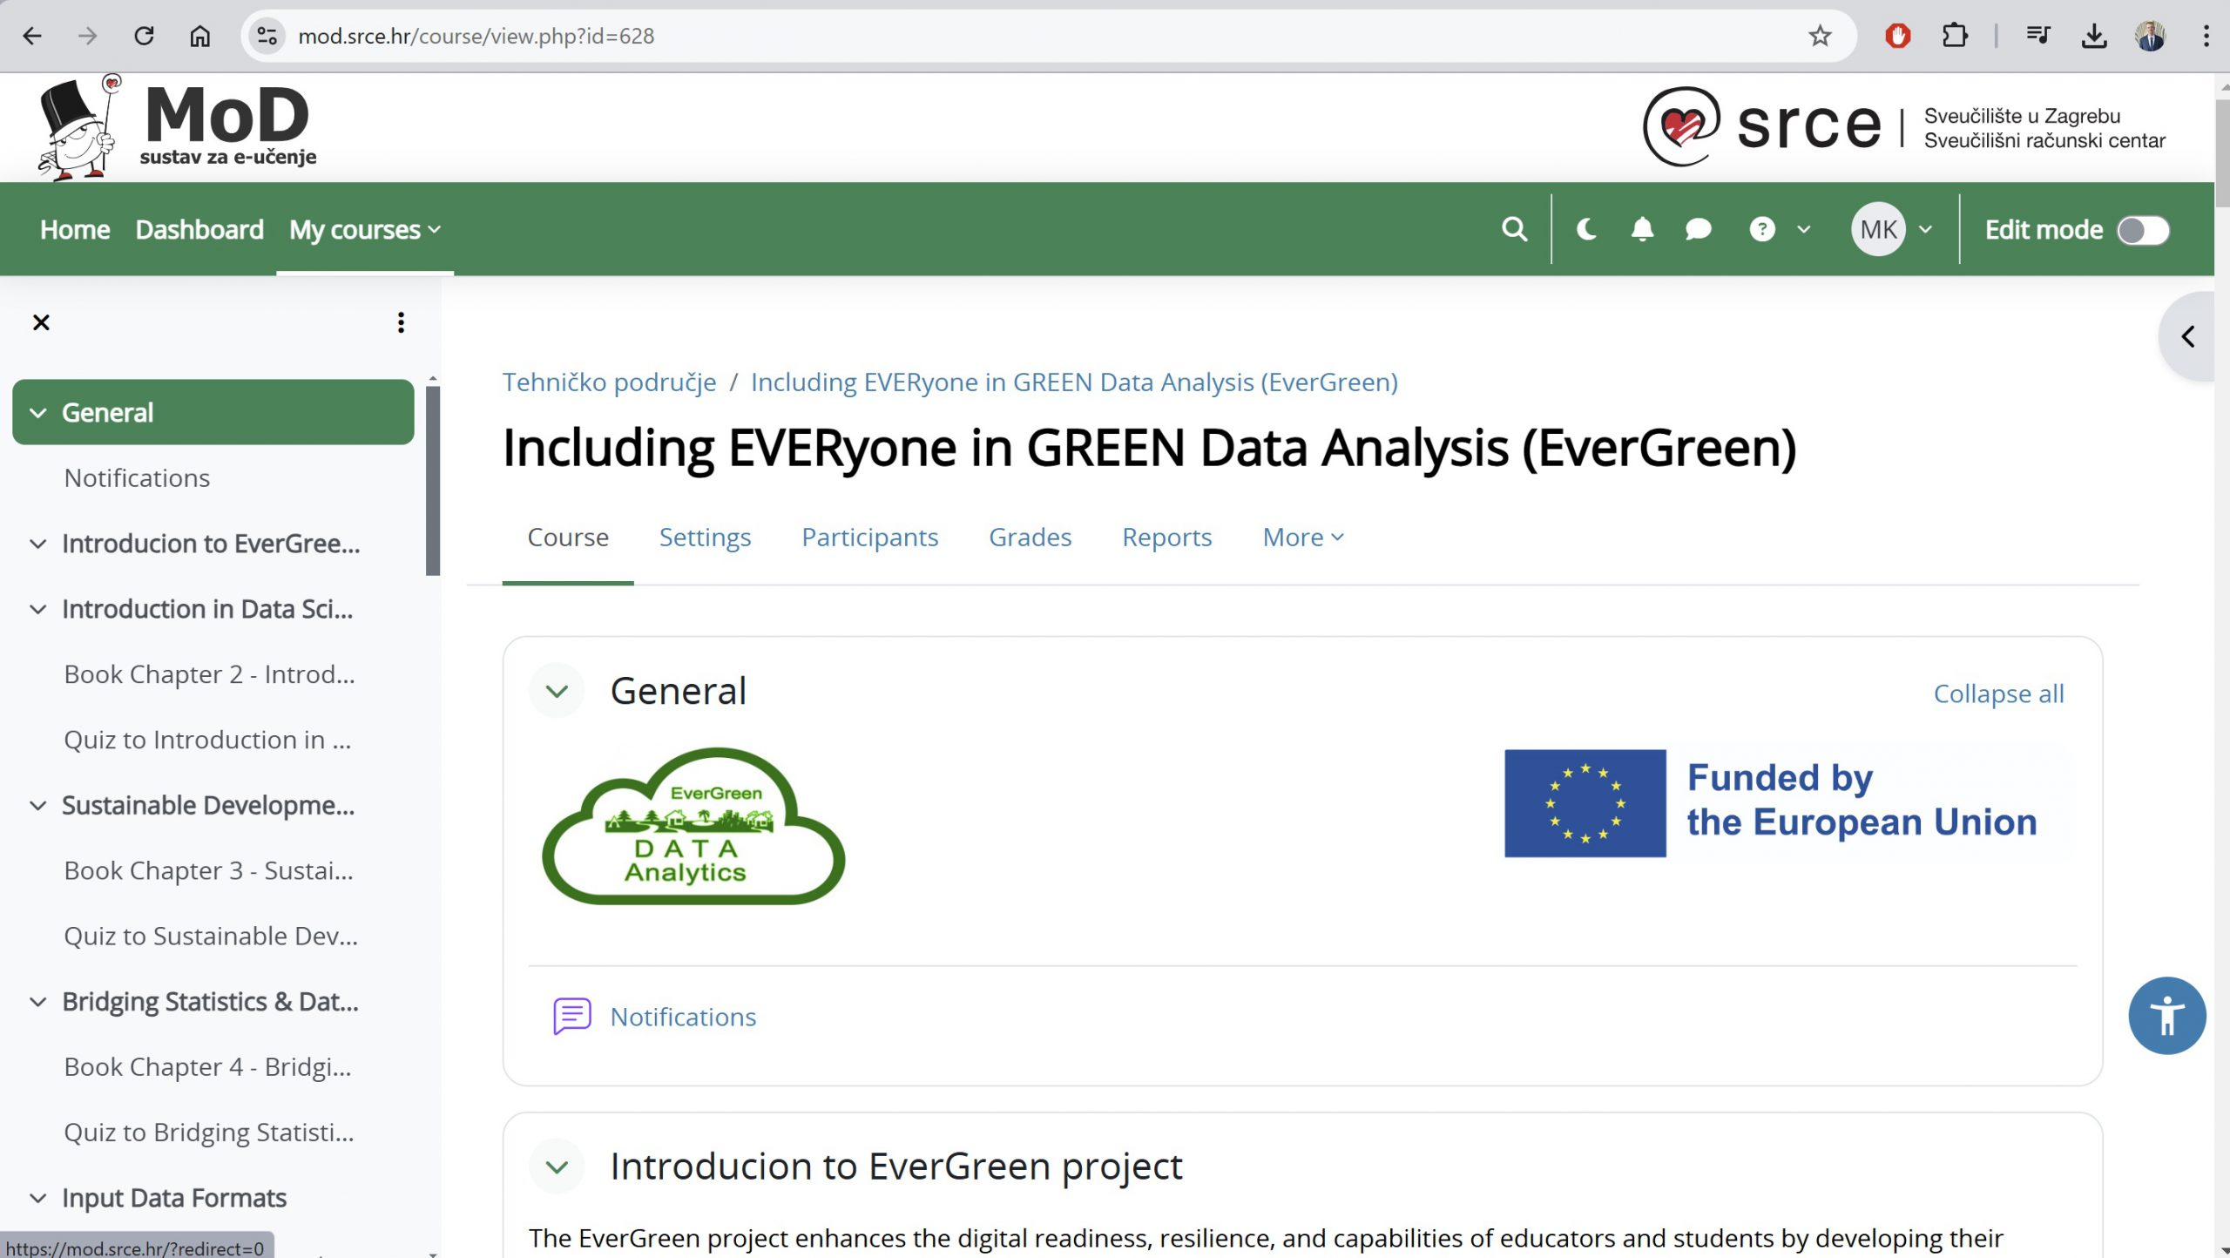Select the Course tab

pyautogui.click(x=568, y=537)
